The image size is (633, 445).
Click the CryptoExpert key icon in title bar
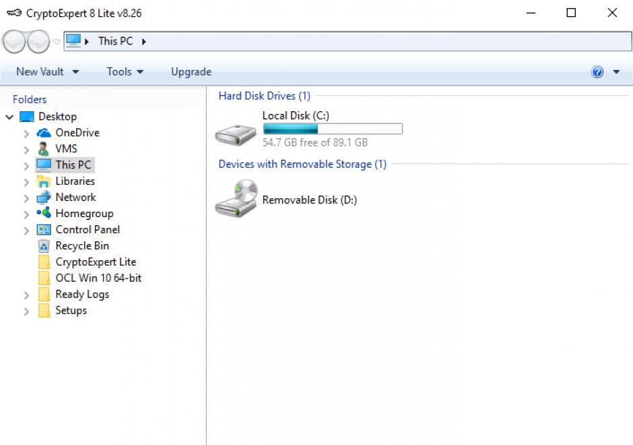14,13
